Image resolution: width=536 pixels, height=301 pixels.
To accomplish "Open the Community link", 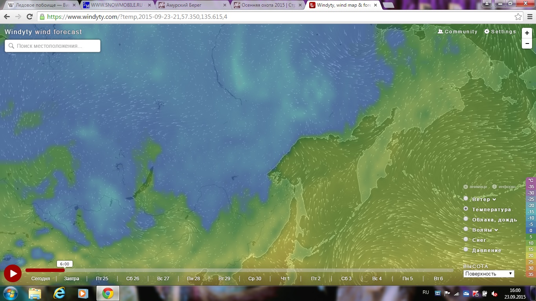I will [458, 32].
